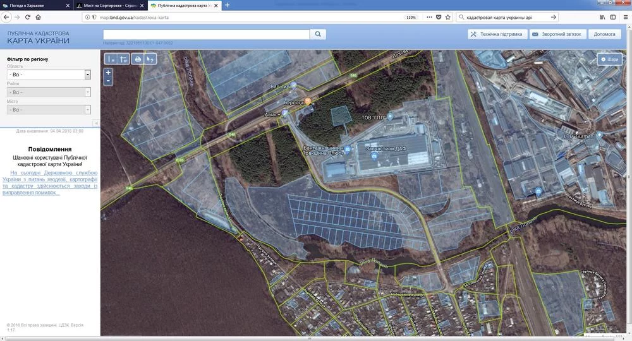Click the Повідомлення heading
This screenshot has width=632, height=341.
pos(50,149)
